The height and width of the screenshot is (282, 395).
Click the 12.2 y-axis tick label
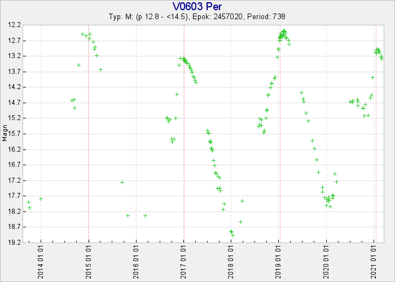click(x=15, y=25)
